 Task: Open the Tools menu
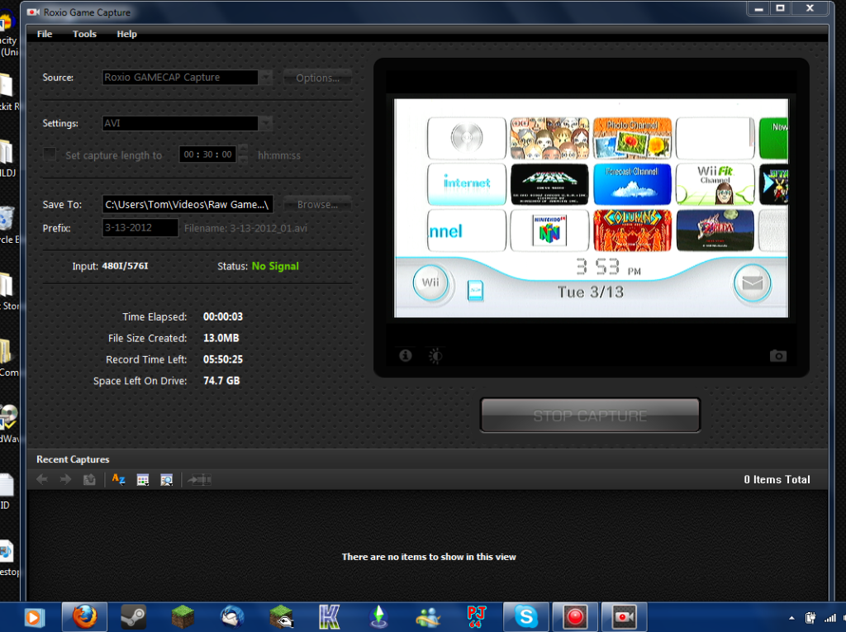[85, 34]
